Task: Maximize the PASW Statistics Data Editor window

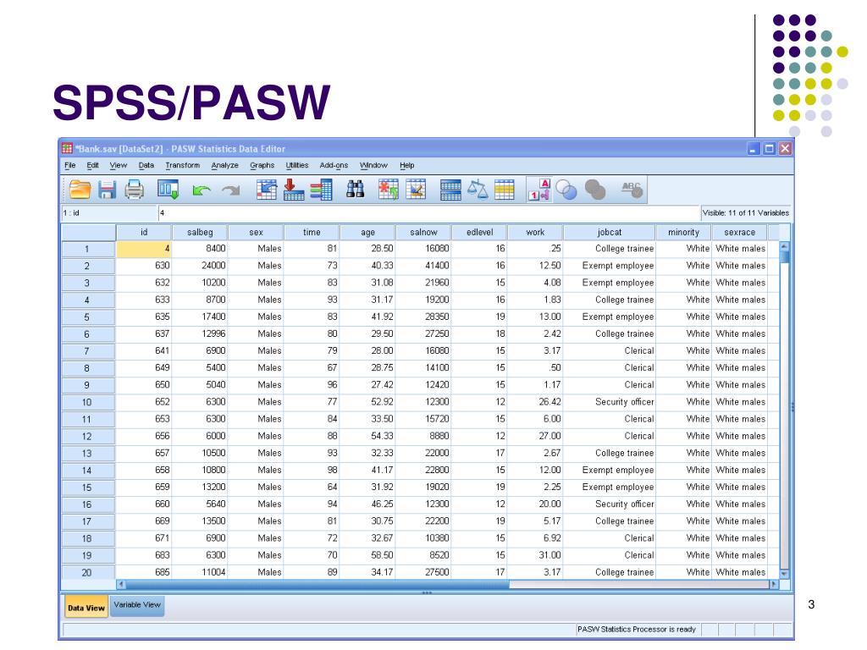Action: point(769,149)
